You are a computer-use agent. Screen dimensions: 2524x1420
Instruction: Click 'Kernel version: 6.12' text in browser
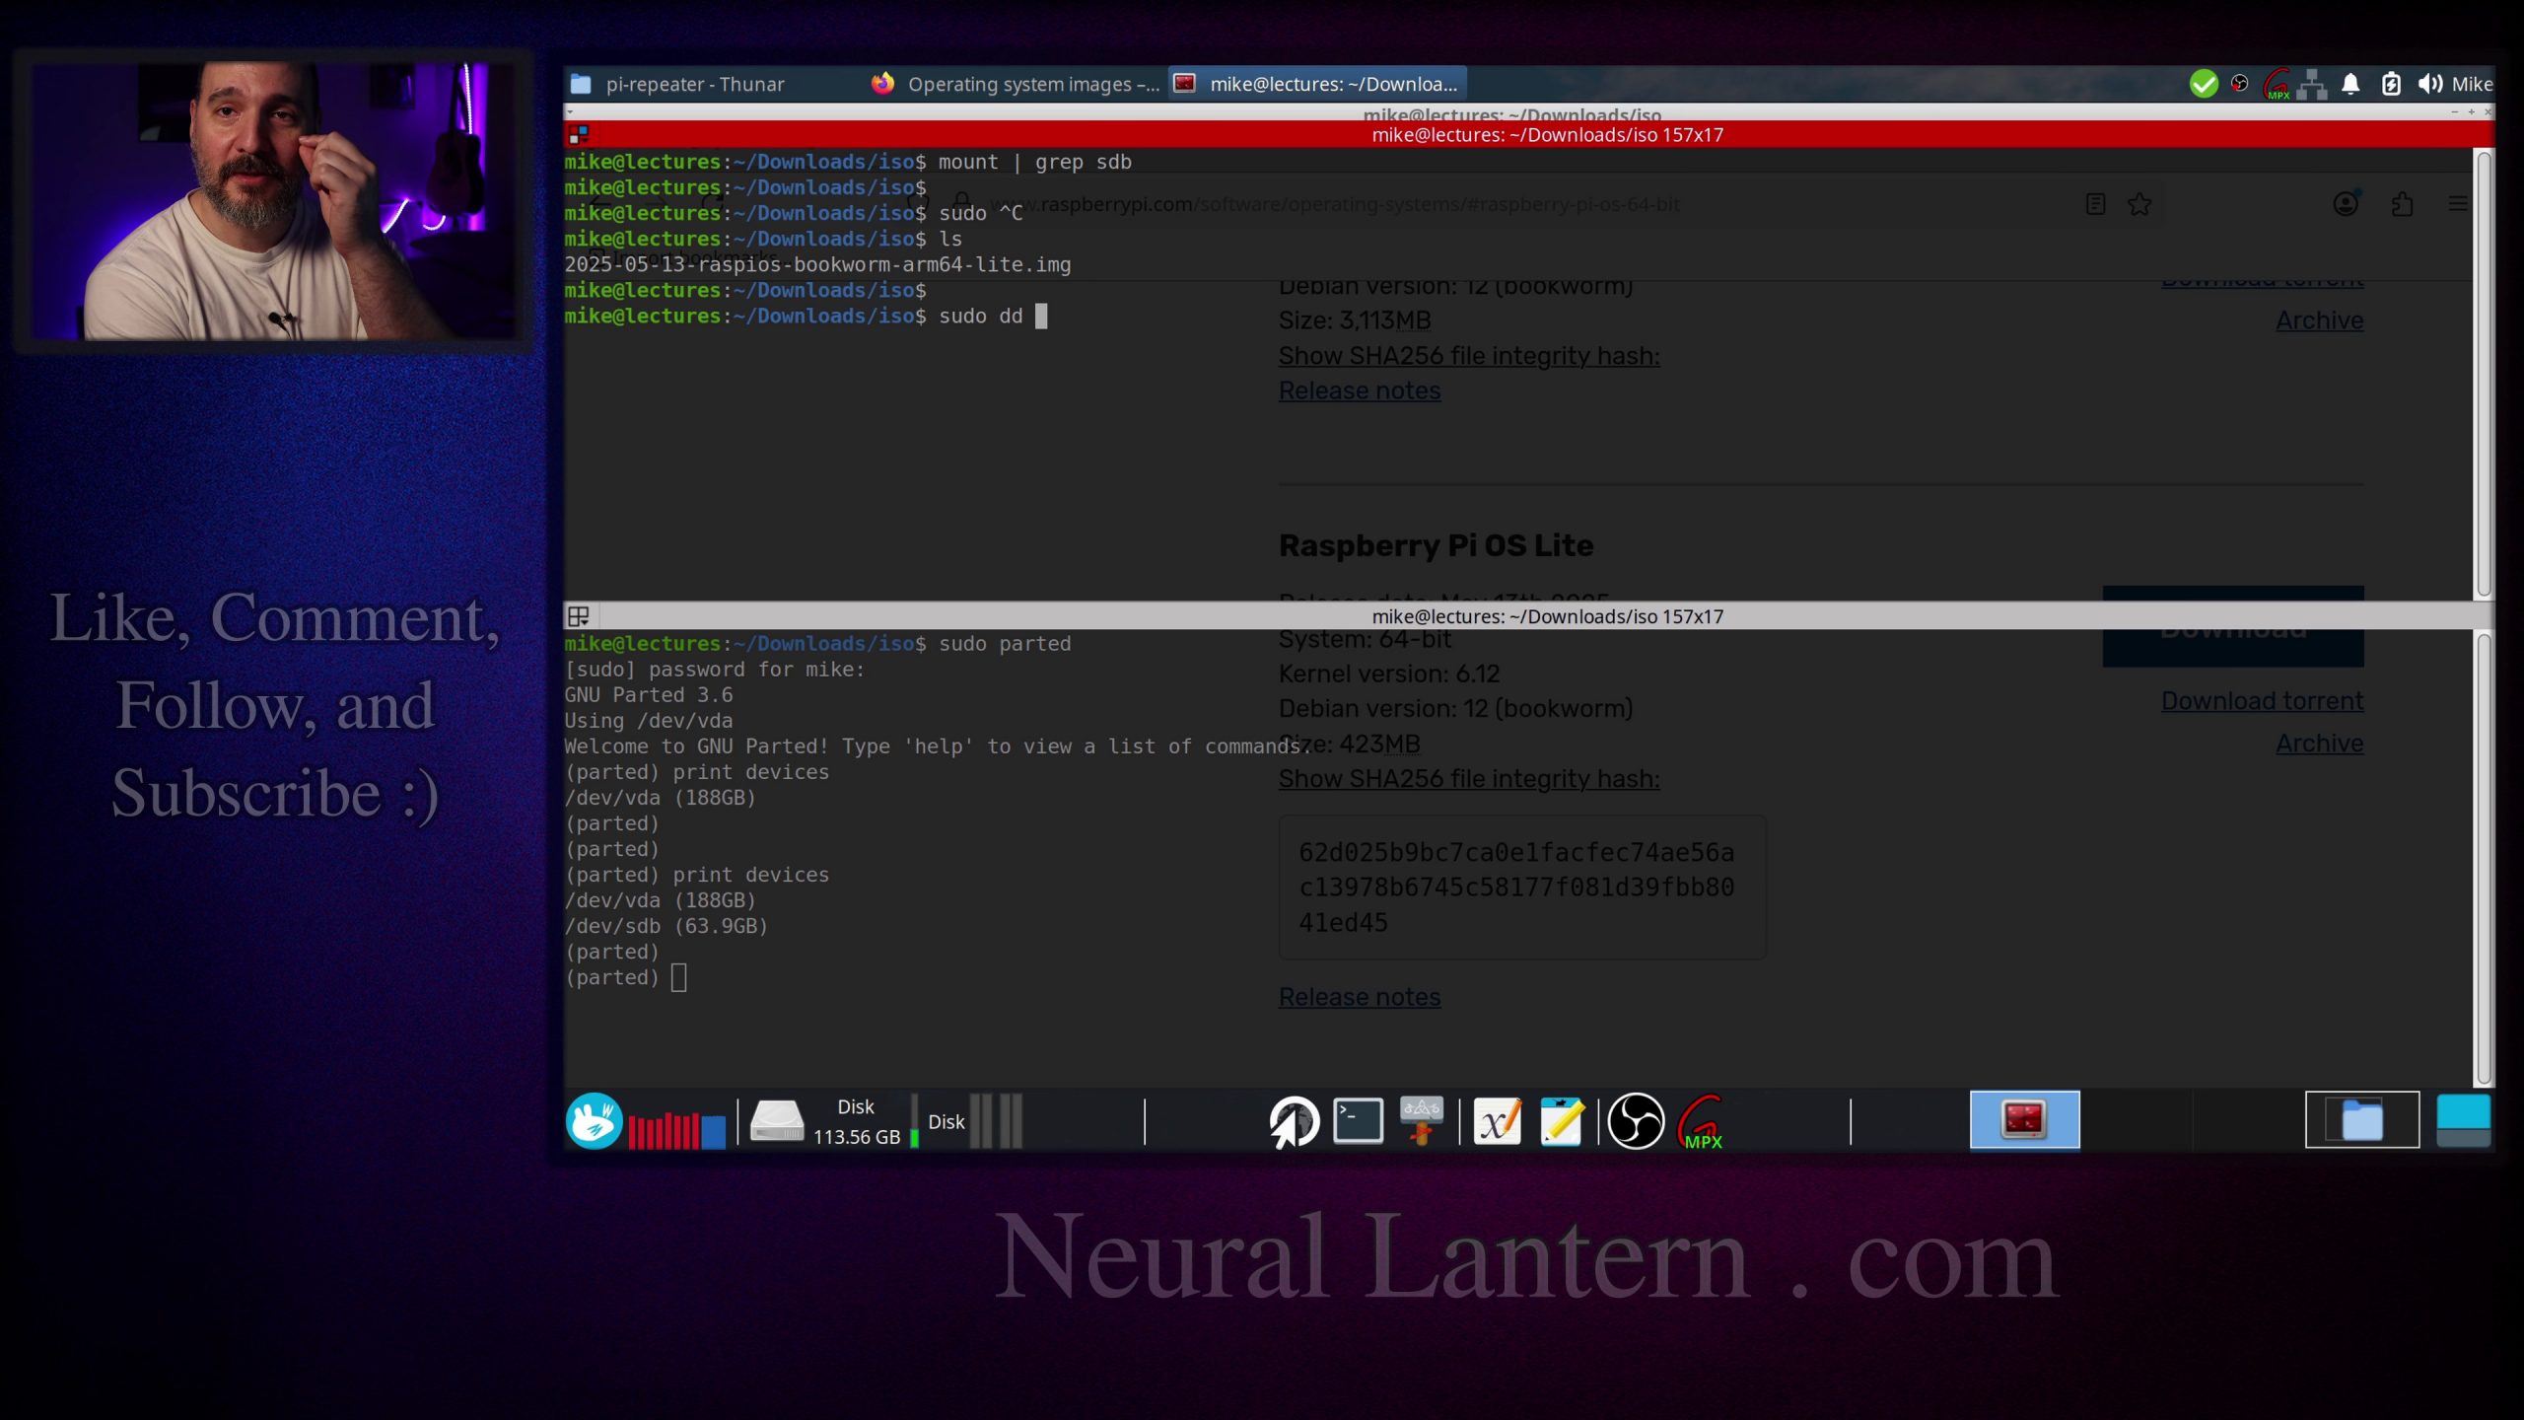(1389, 674)
